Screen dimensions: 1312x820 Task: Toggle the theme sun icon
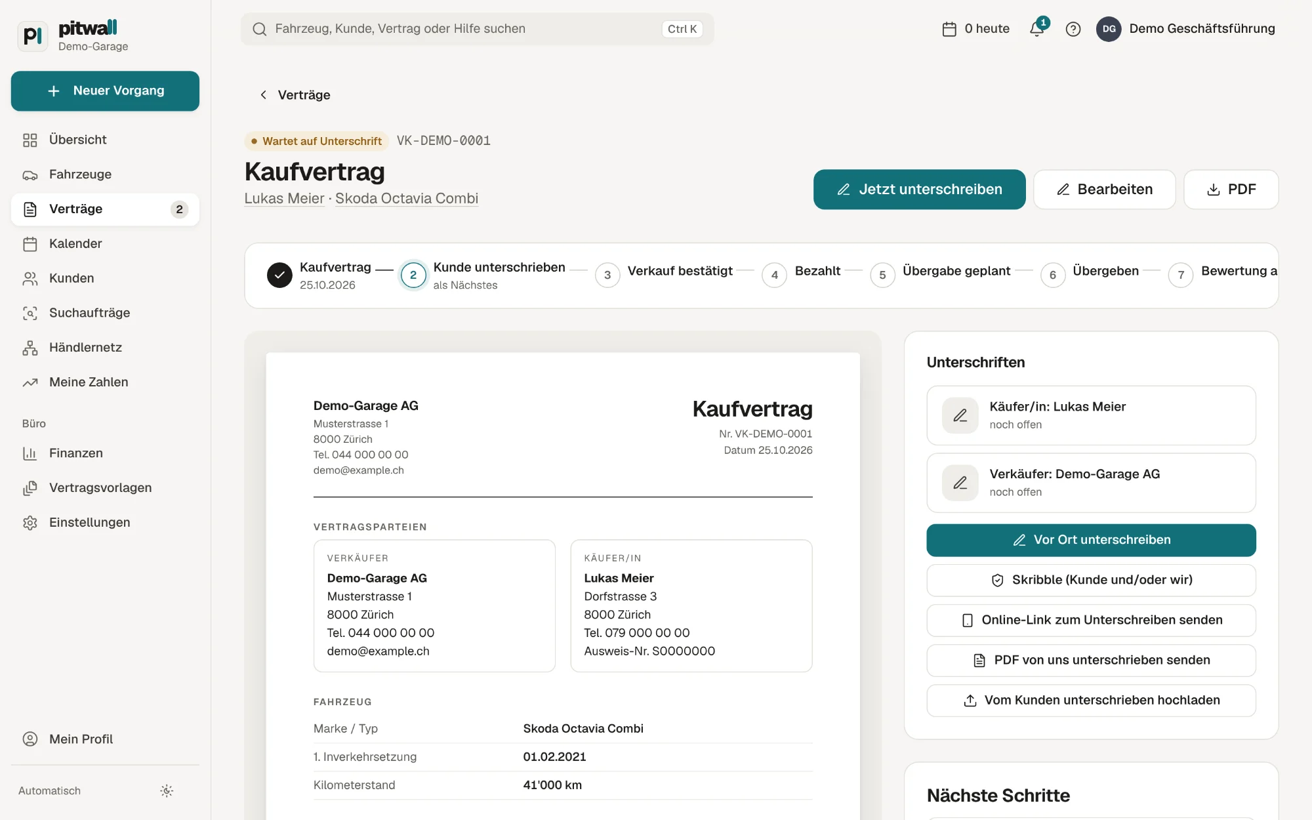167,790
